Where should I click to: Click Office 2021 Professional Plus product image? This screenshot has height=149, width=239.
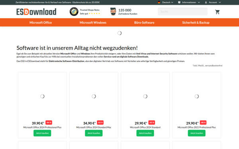pos(197,96)
